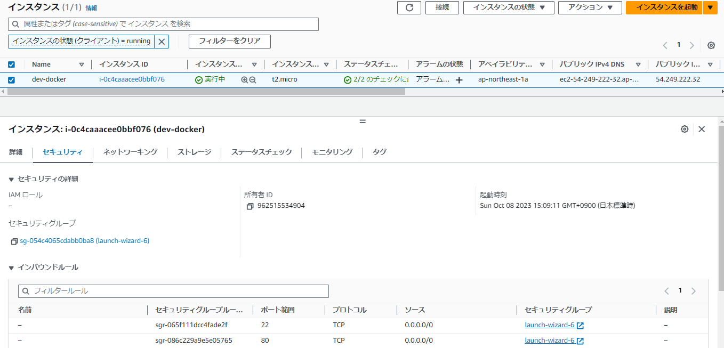The width and height of the screenshot is (724, 348).
Task: Open the アクション dropdown
Action: point(590,7)
